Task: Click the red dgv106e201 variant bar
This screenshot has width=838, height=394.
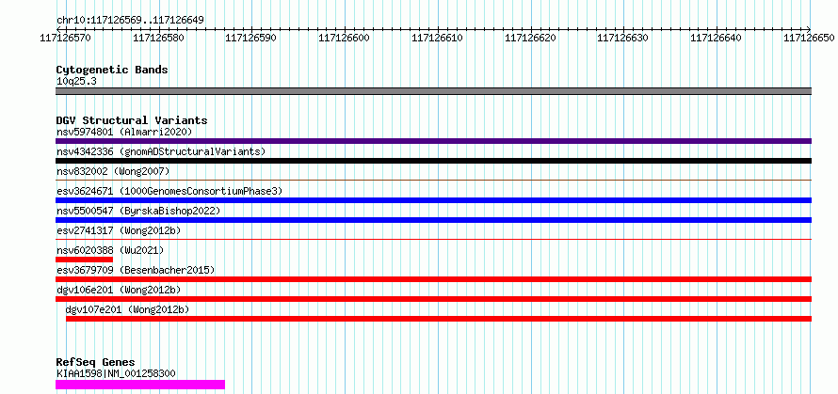Action: [433, 299]
